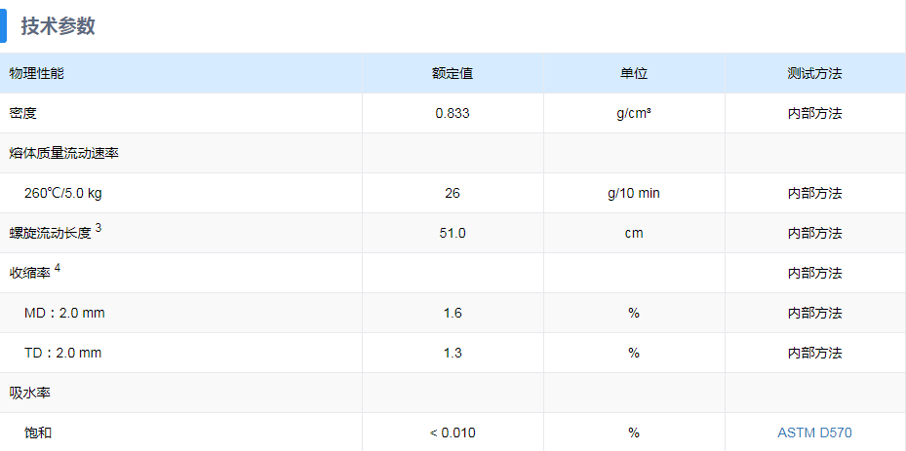Click the spiral flow length value 51.0
Viewport: 906px width, 451px height.
coord(453,234)
